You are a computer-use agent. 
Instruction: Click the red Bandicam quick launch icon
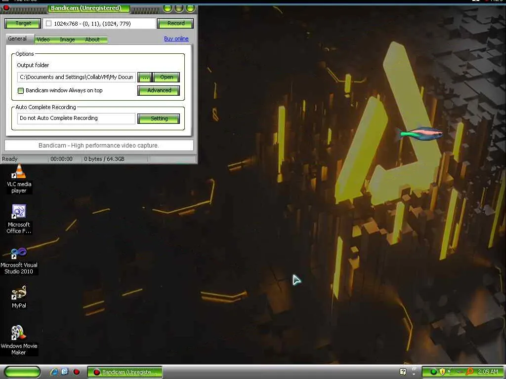click(77, 372)
